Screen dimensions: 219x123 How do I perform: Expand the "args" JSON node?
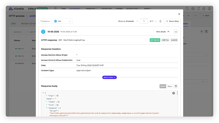point(47,96)
